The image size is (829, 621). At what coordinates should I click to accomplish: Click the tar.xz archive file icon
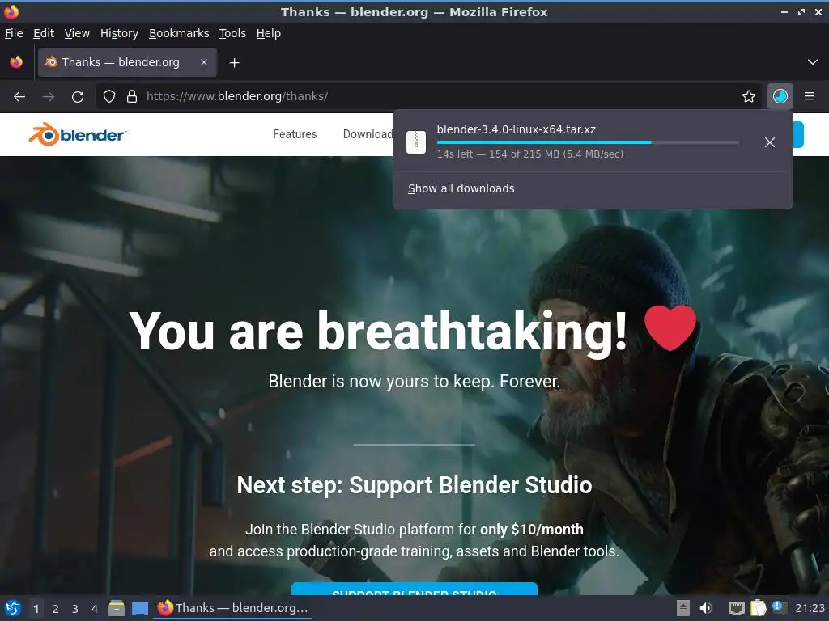point(416,142)
